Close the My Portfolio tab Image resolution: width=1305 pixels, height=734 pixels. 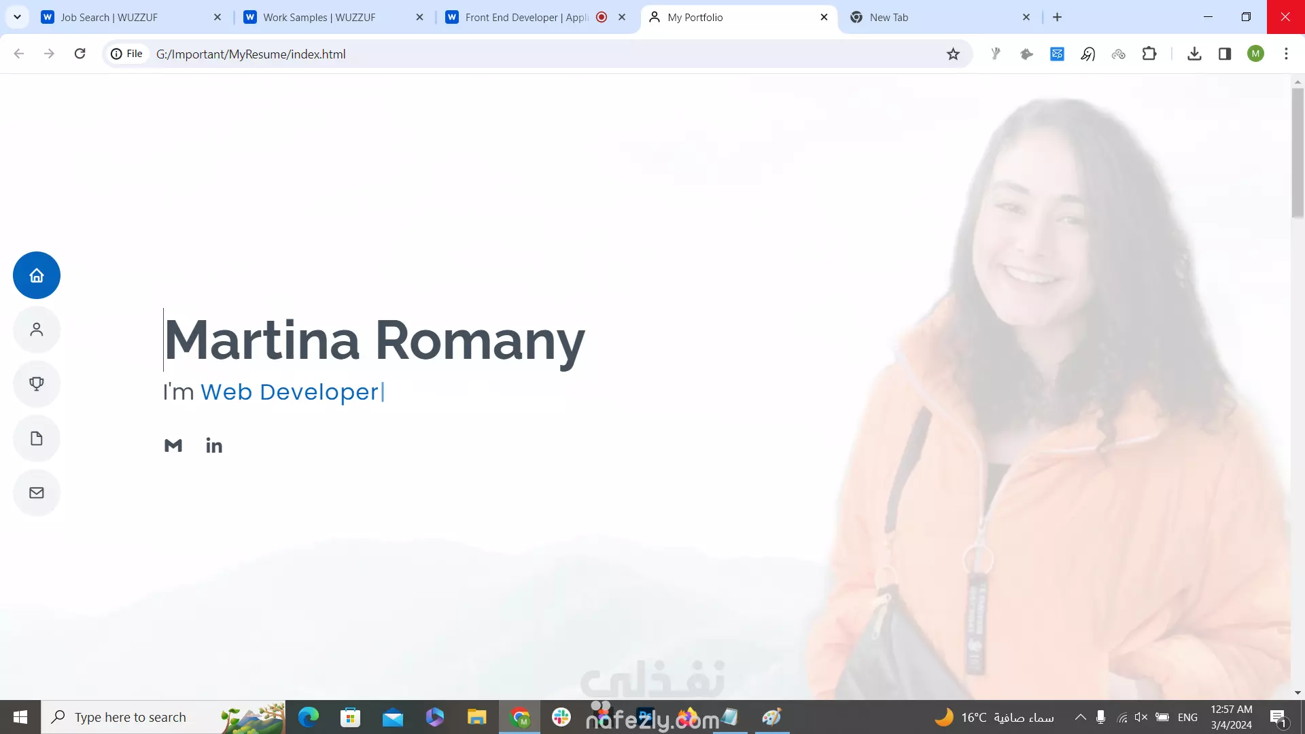[x=824, y=17]
